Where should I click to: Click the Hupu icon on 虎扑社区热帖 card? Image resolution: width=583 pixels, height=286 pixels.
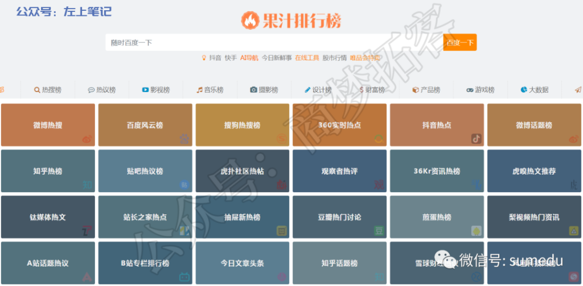tap(282, 185)
